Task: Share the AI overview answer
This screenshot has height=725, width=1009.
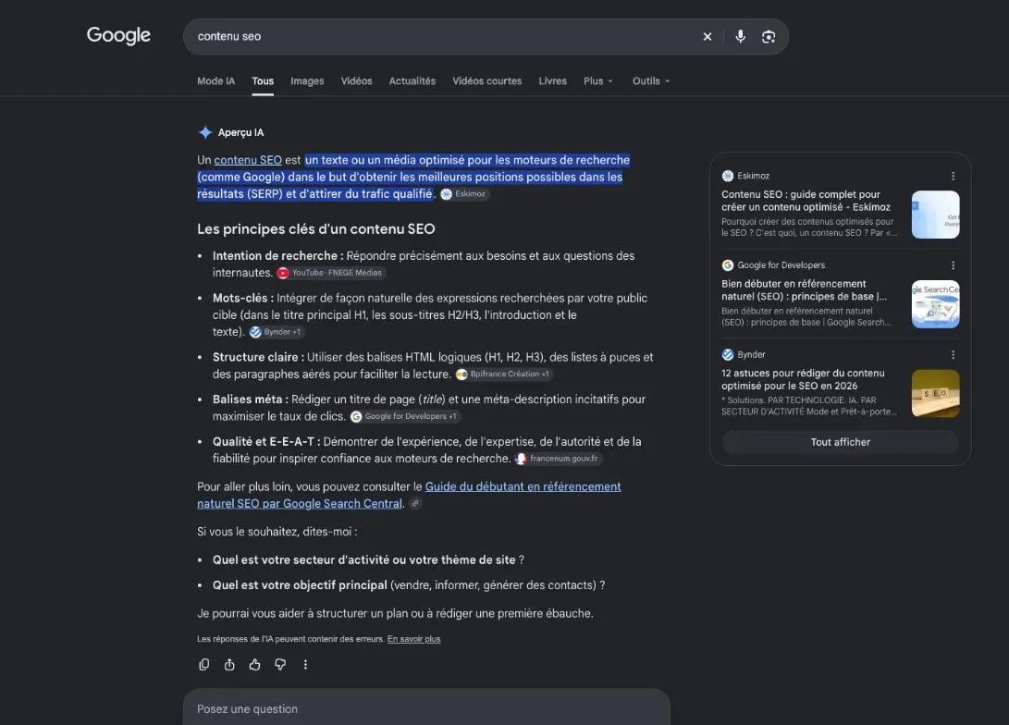Action: 229,665
